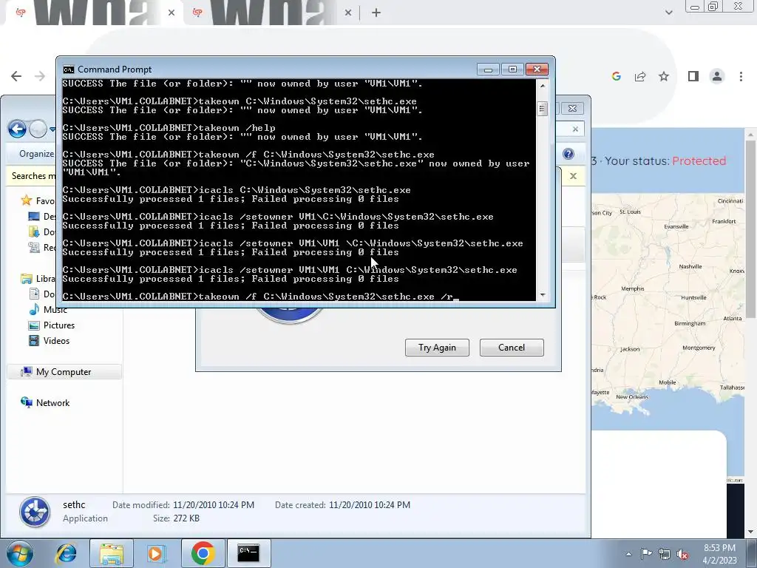Open Videos library in Explorer
Image resolution: width=757 pixels, height=568 pixels.
56,341
